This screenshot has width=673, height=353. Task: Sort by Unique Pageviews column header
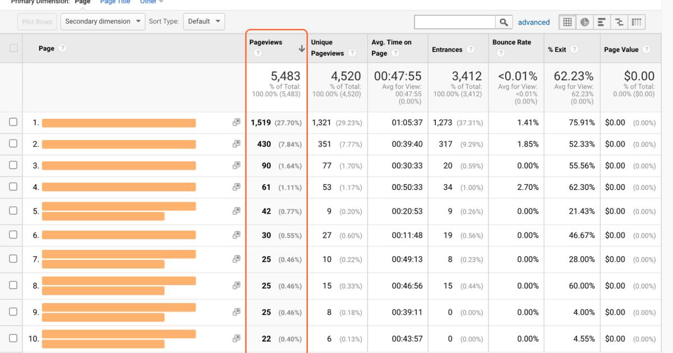tap(328, 48)
